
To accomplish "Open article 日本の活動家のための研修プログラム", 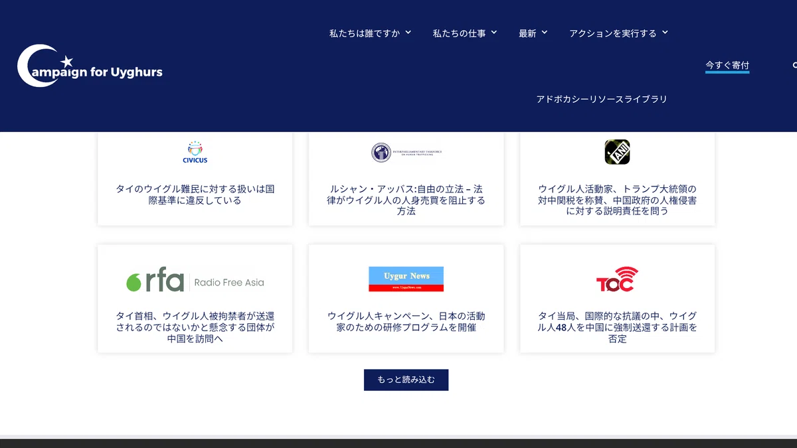I will (406, 322).
